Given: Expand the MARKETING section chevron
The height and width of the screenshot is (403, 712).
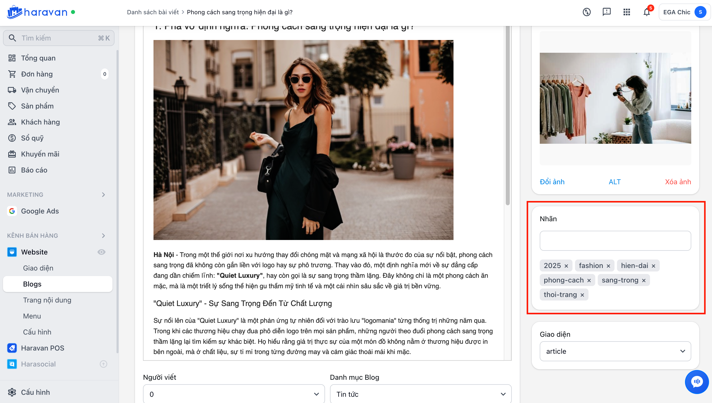Looking at the screenshot, I should 103,194.
